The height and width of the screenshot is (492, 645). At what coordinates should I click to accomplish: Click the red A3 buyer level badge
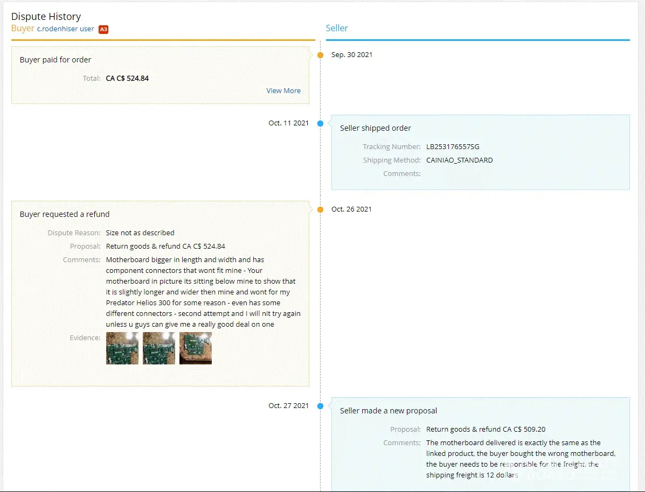point(103,29)
